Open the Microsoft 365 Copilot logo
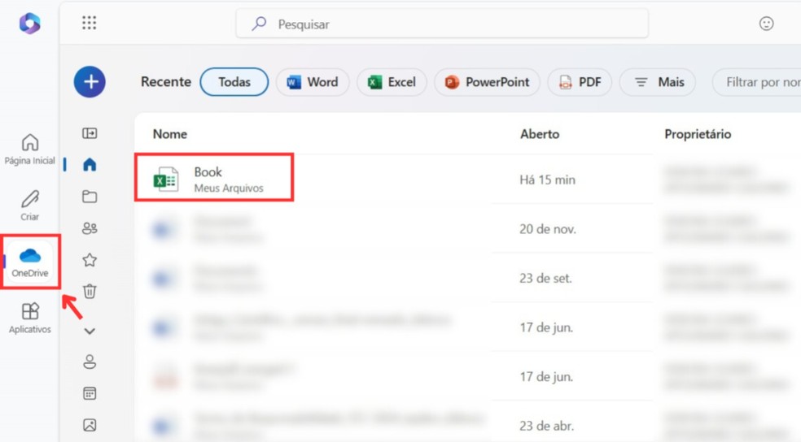Image resolution: width=801 pixels, height=442 pixels. [29, 24]
